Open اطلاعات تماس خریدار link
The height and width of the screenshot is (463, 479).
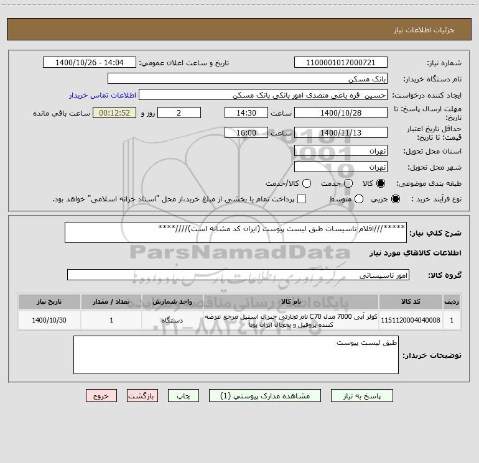coord(103,95)
